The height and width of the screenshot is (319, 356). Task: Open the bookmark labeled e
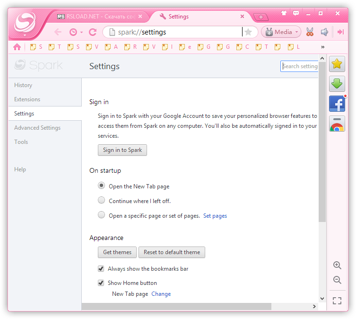[x=185, y=47]
